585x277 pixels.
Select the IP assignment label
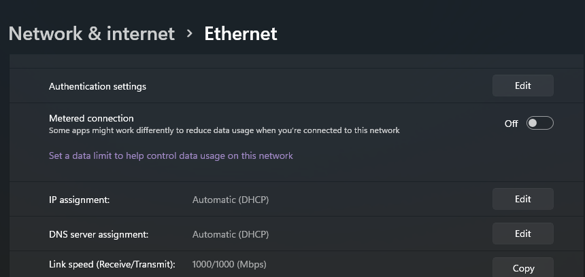(79, 200)
